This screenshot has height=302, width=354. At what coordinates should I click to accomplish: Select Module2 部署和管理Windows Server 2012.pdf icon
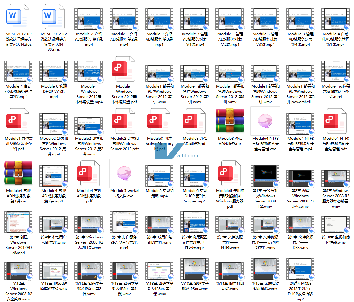click(x=124, y=121)
